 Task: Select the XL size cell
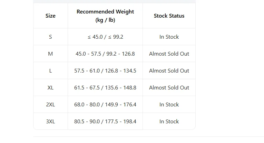(50, 88)
